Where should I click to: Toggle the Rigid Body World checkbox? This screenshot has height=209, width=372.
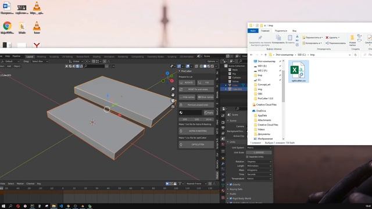tap(231, 199)
